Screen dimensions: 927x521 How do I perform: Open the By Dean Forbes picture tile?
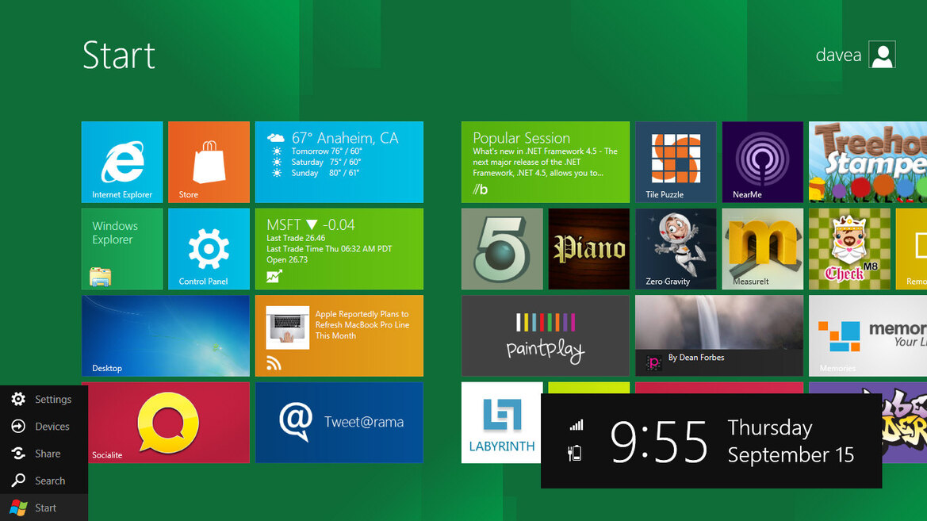(719, 336)
